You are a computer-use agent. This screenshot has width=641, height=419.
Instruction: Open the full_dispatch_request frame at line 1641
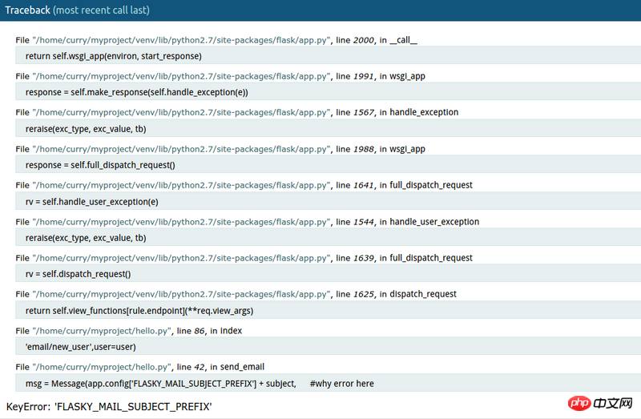coord(244,185)
